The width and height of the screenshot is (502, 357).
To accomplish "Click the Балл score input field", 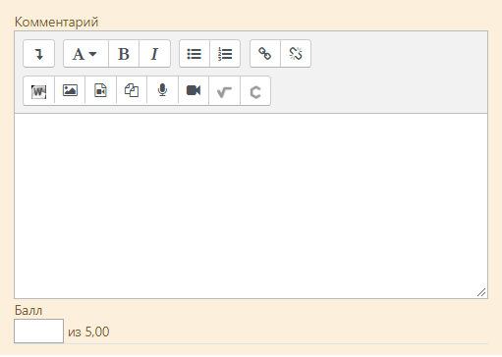I will pos(38,331).
